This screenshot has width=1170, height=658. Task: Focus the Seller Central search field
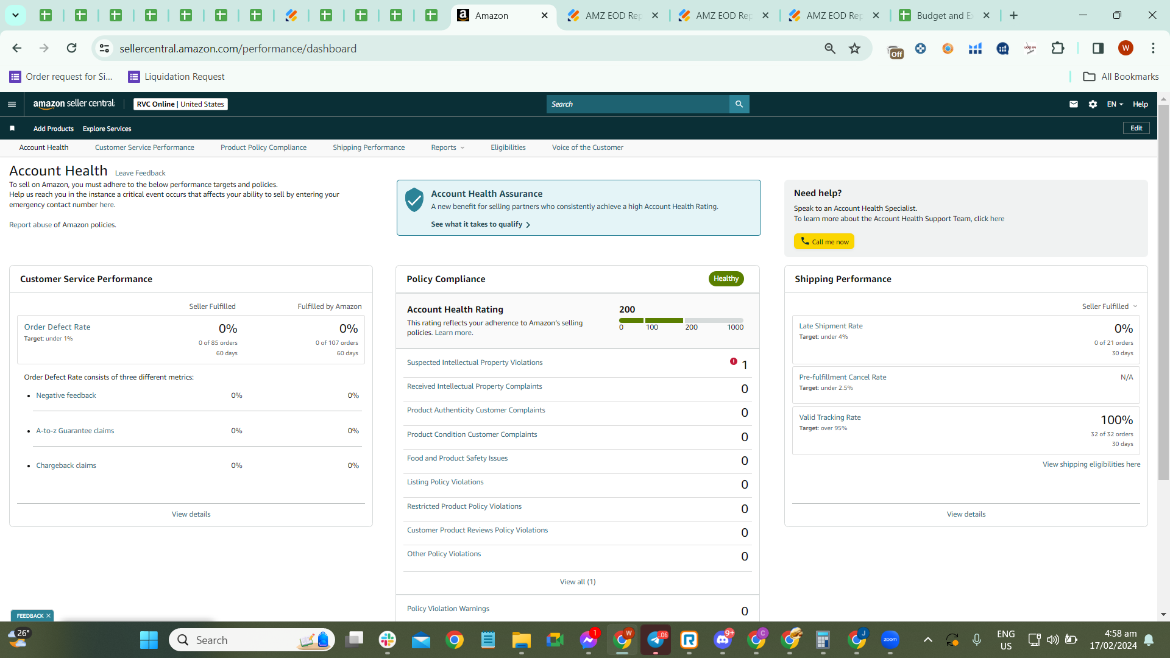[x=638, y=104]
